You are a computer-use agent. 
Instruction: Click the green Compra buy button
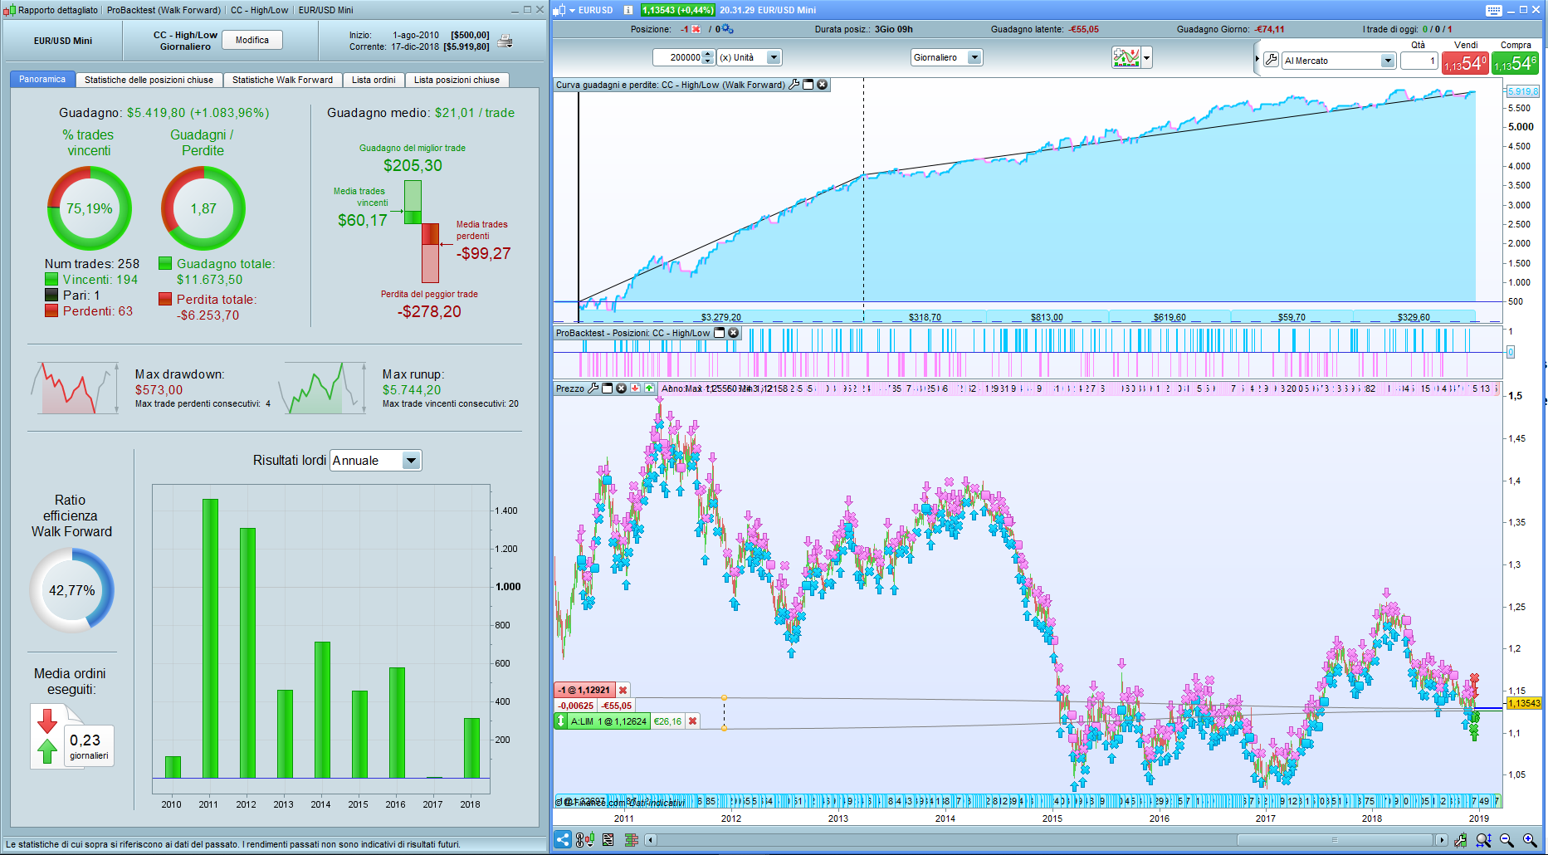(1515, 63)
